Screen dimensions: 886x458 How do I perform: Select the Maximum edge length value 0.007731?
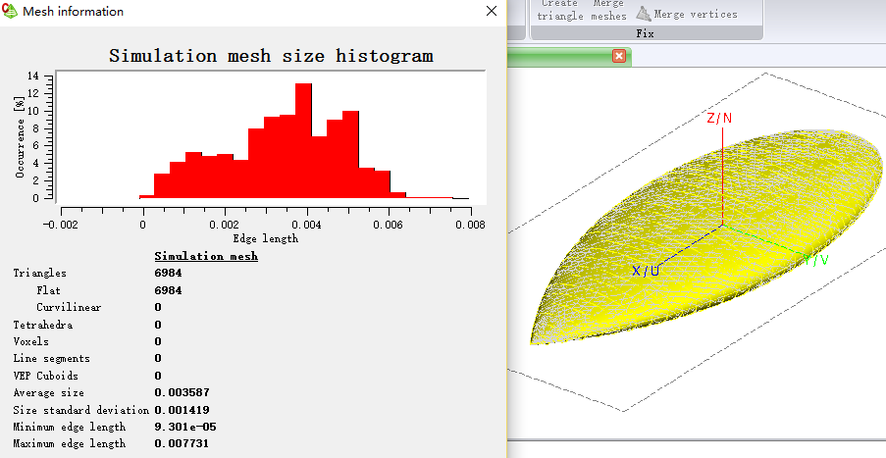click(x=182, y=444)
